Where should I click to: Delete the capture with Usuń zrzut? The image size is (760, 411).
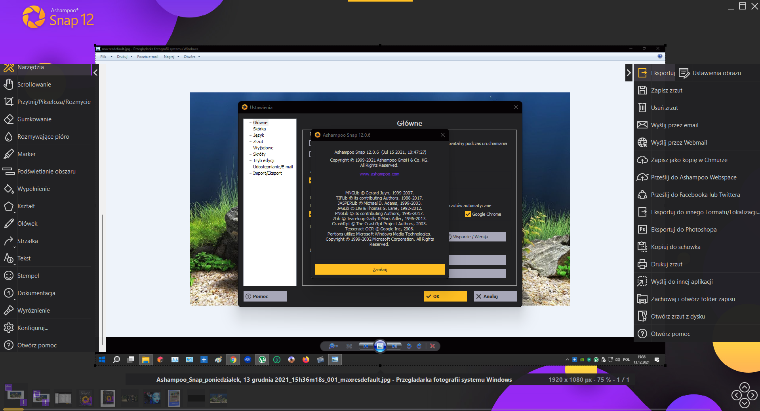pos(697,108)
